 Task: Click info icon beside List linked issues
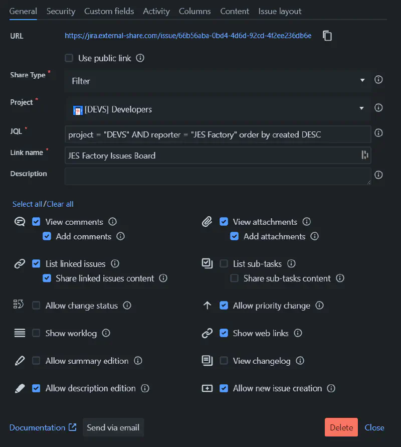tap(115, 263)
